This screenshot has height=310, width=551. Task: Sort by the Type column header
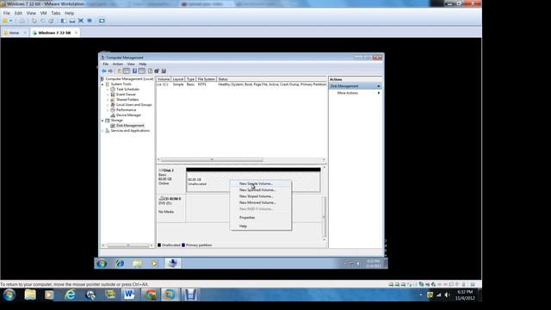(x=190, y=79)
